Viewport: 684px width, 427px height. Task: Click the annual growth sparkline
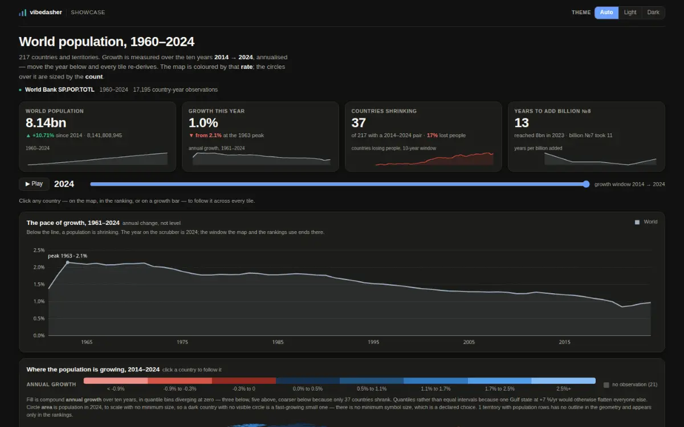tap(262, 159)
